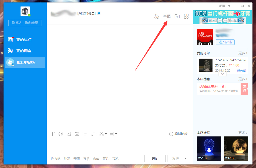Click the add contact icon
This screenshot has width=256, height=168.
click(157, 16)
